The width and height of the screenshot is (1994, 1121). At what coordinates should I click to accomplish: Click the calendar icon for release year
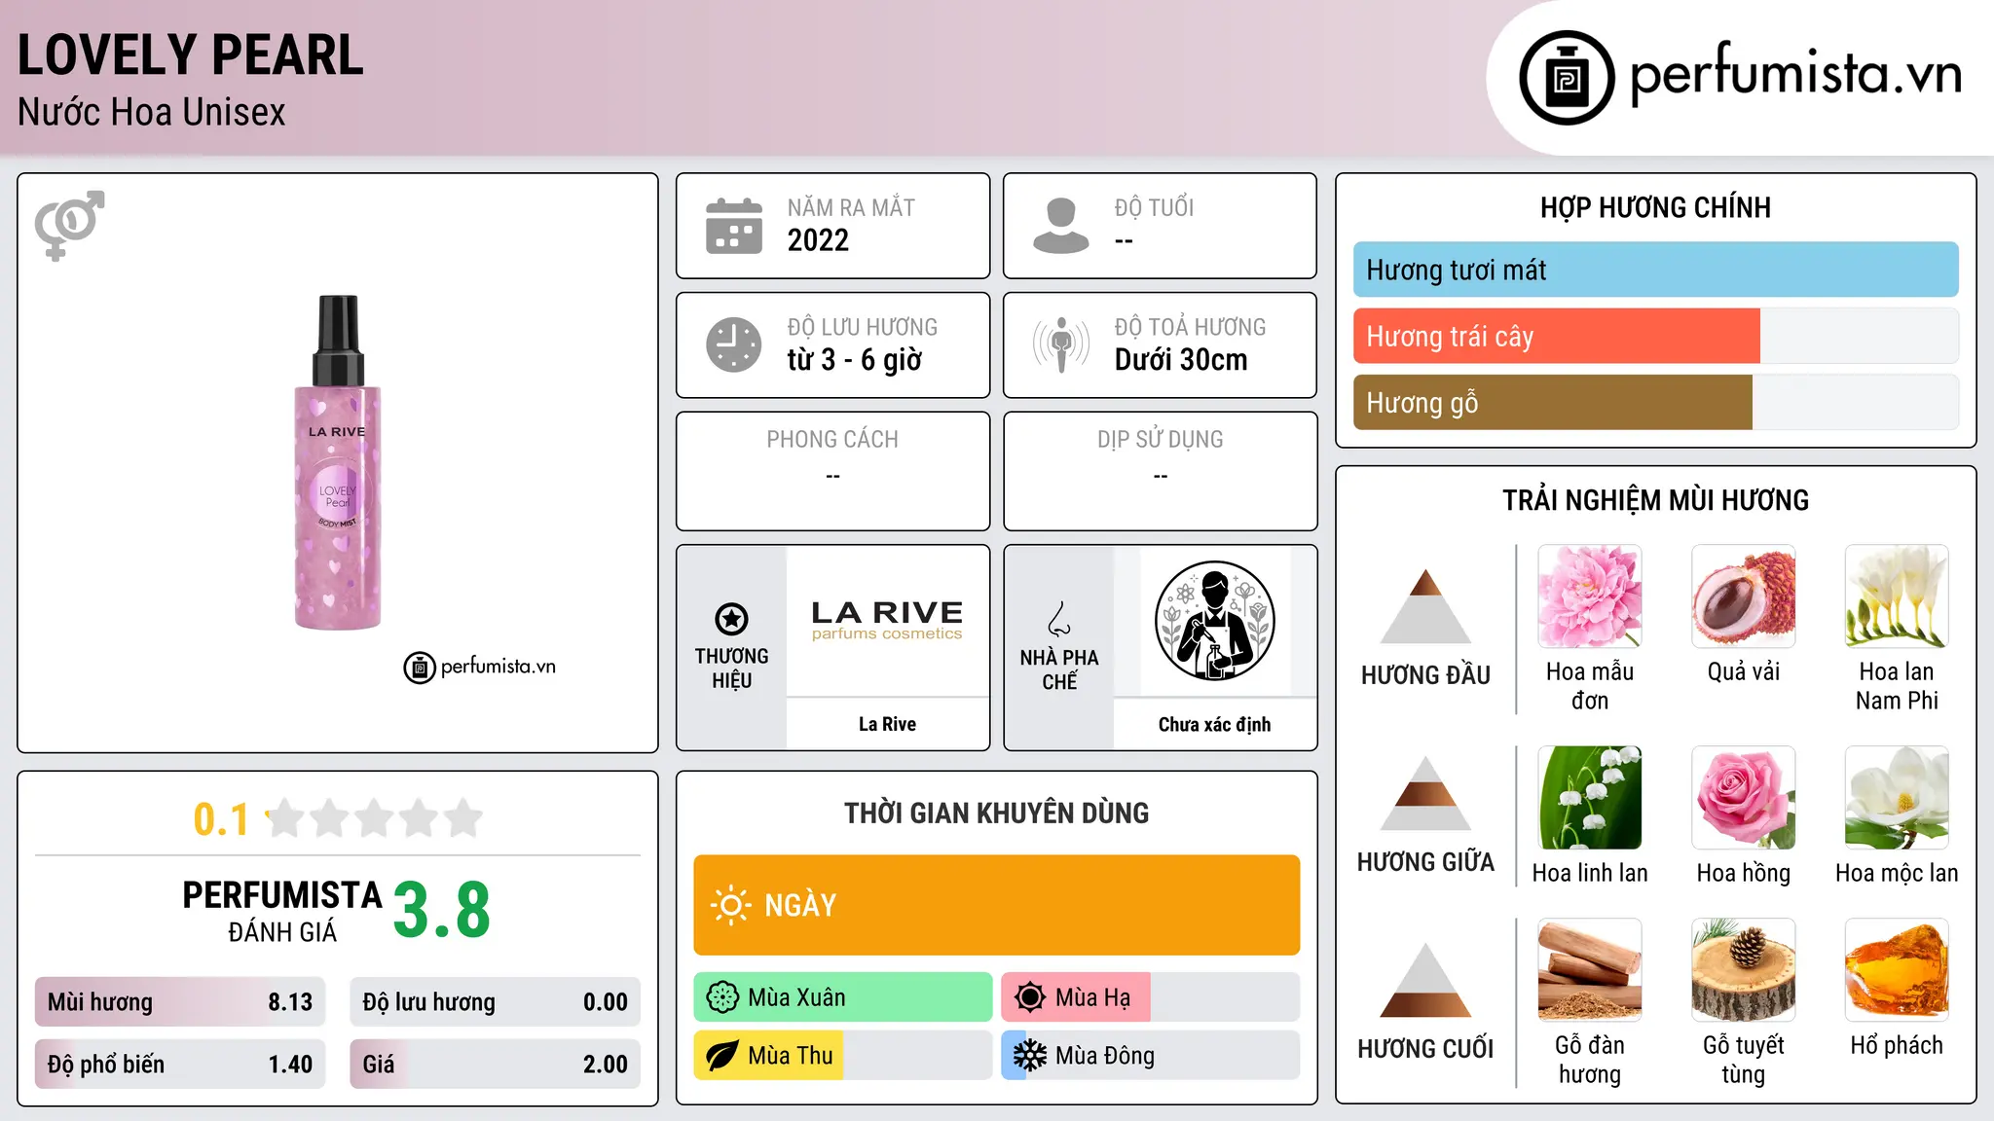click(x=734, y=226)
